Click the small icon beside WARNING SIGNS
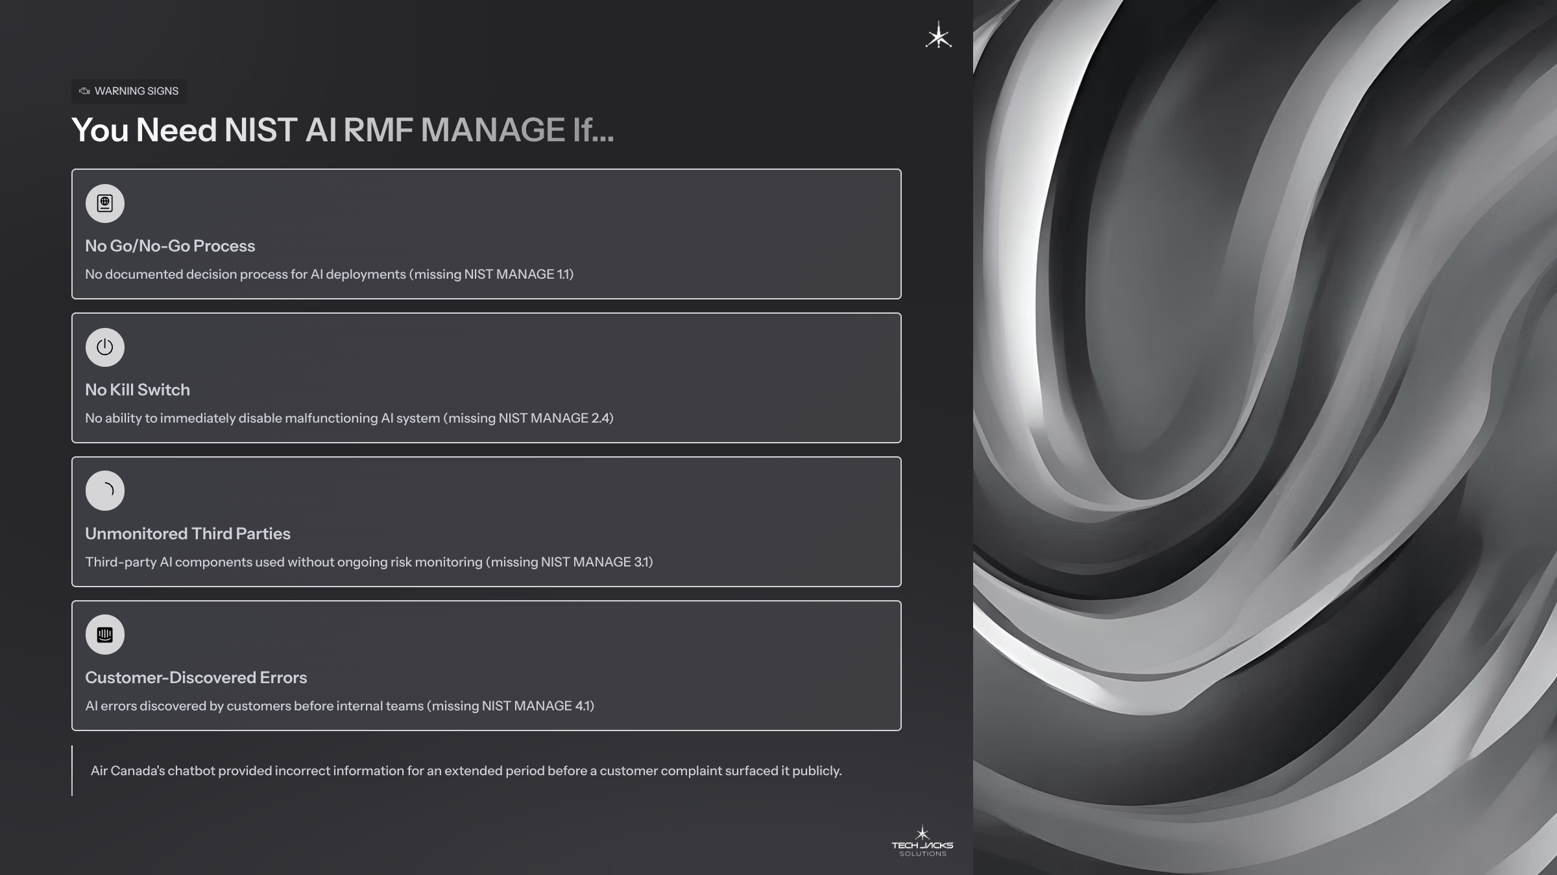Screen dimensions: 1557x875 coord(84,91)
